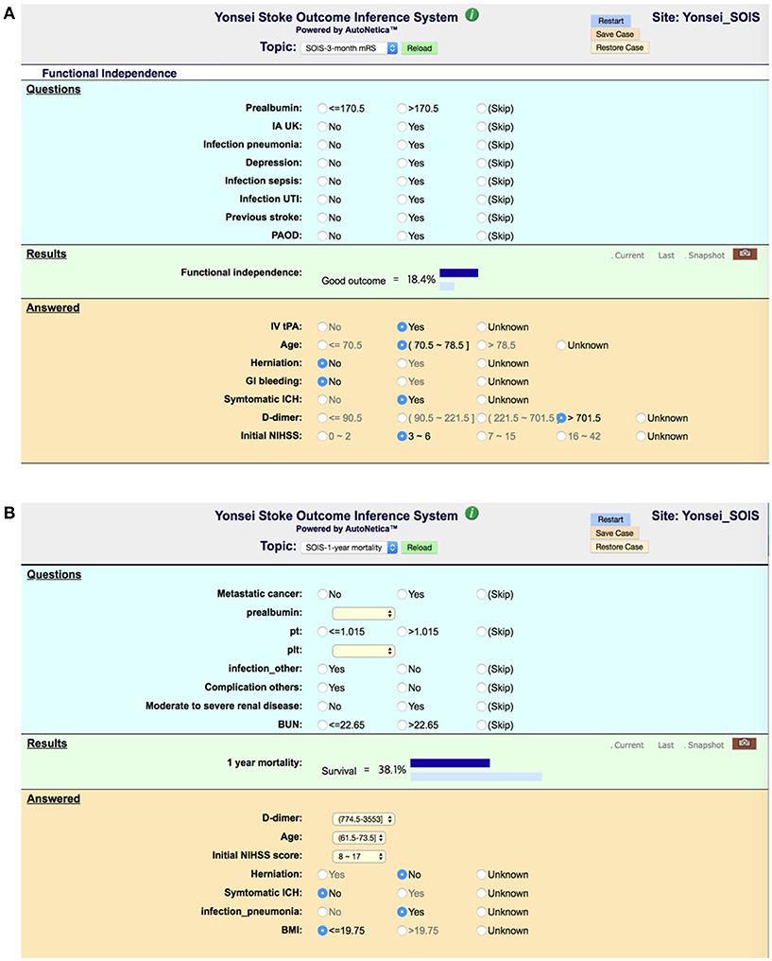Click the Survival dark blue probability bar
Viewport: 772px width, 961px height.
click(450, 763)
